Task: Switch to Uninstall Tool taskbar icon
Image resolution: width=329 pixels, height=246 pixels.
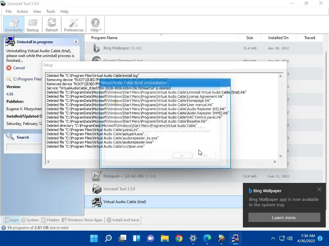Action: (x=221, y=238)
